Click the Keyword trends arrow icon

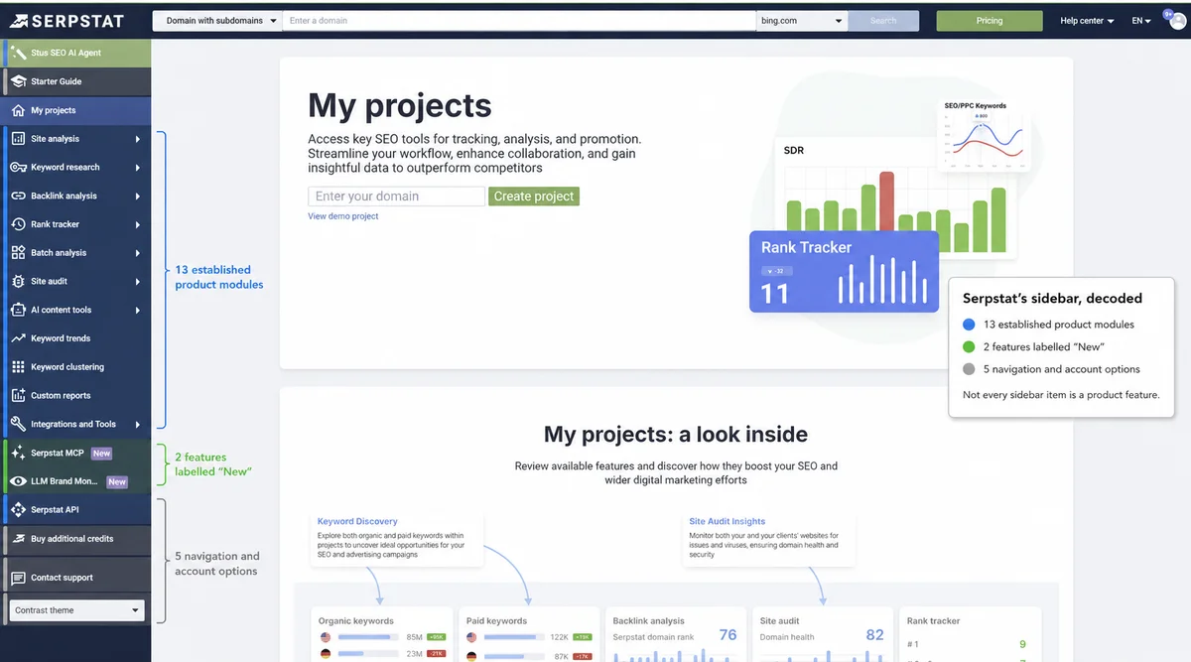tap(18, 338)
